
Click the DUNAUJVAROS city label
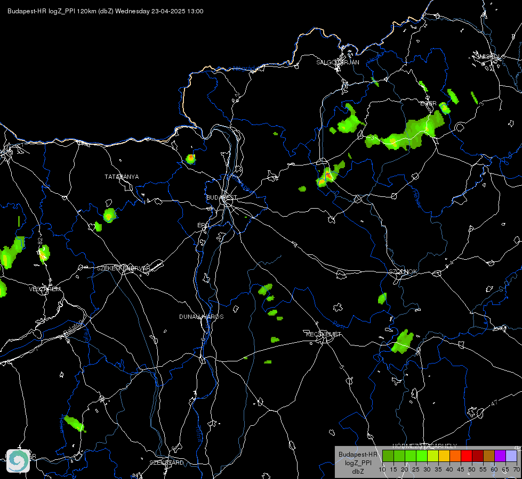(x=202, y=317)
